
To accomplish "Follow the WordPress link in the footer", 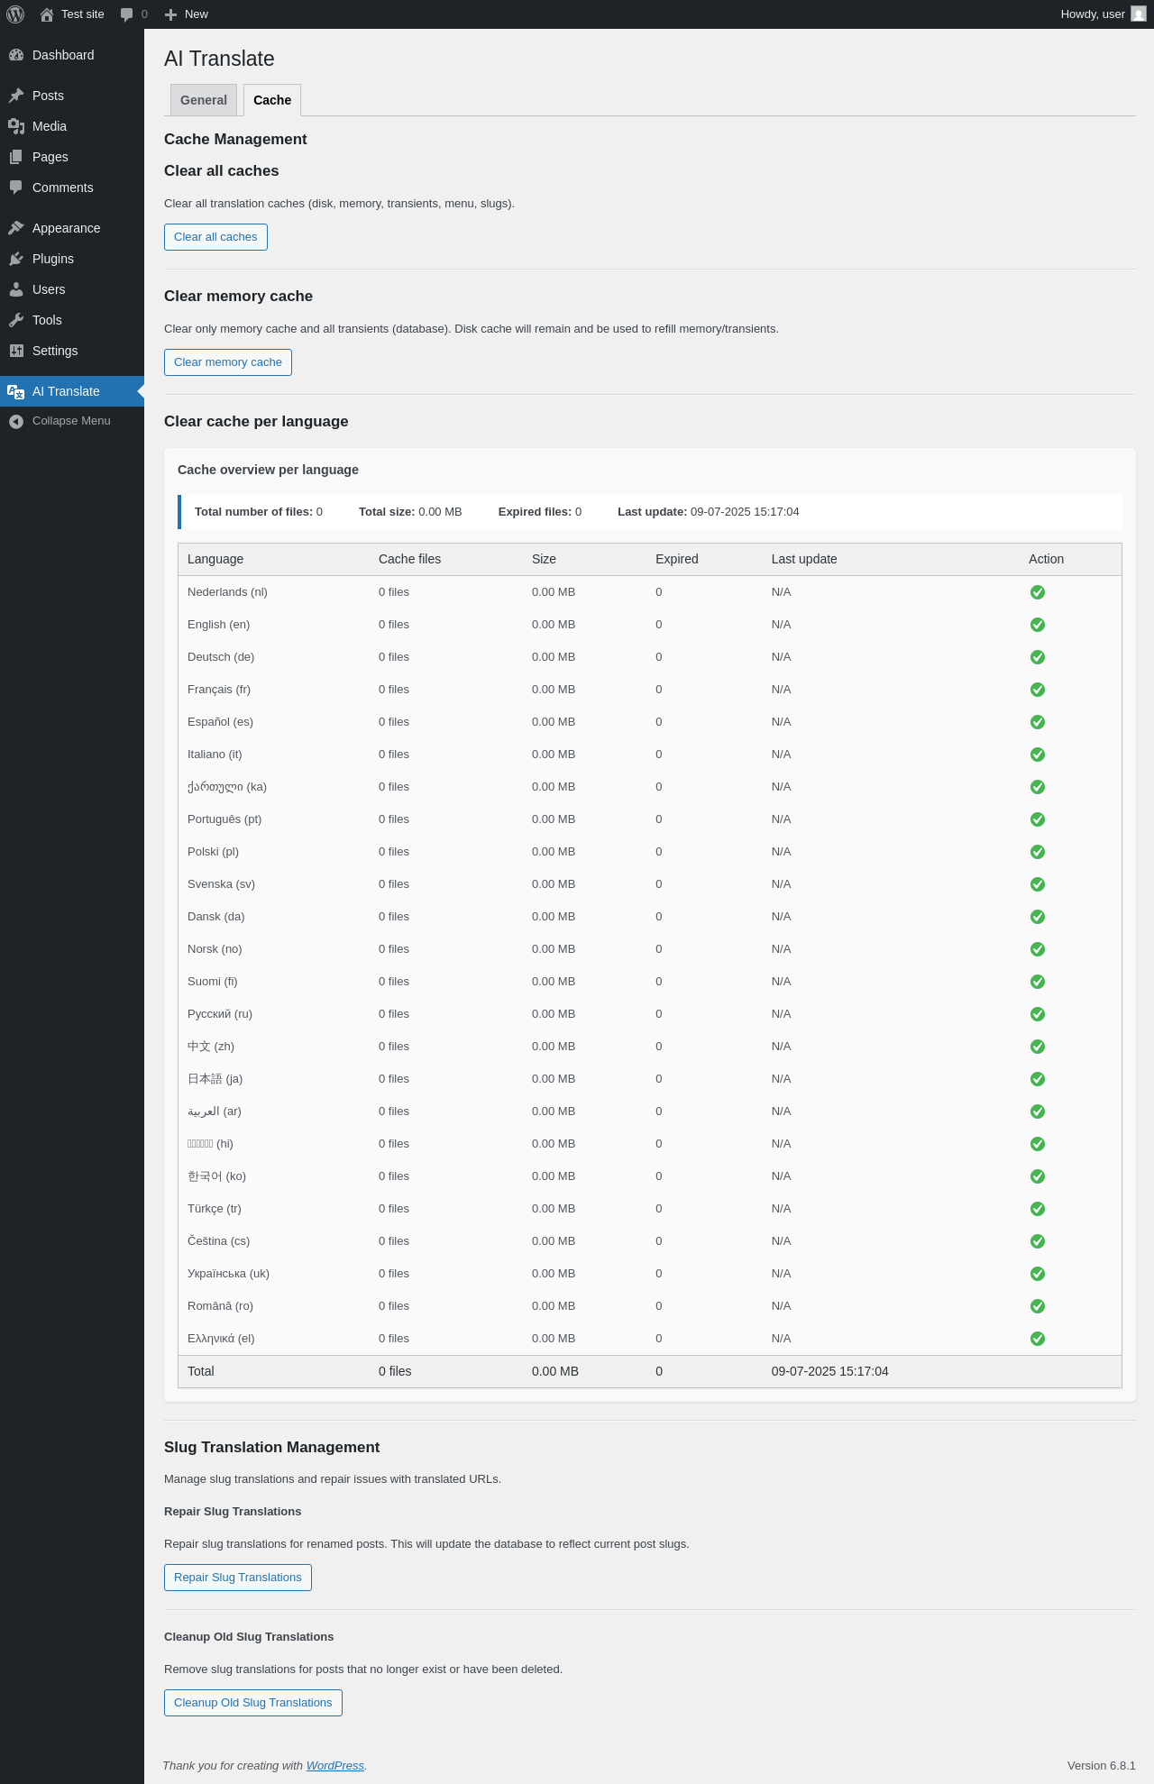I will click(x=334, y=1766).
